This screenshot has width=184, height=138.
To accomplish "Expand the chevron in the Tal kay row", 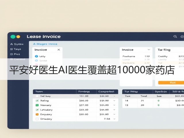I will 114,96.
